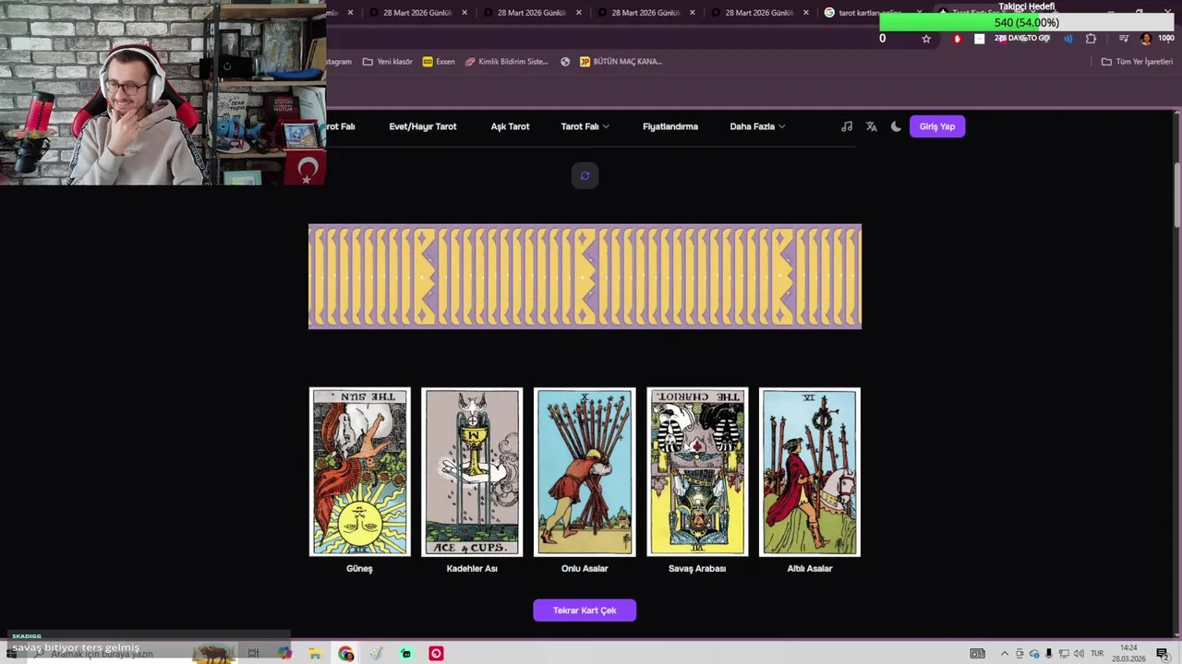Screen dimensions: 1182x664
Task: Open Chrome from the taskbar
Action: click(345, 654)
